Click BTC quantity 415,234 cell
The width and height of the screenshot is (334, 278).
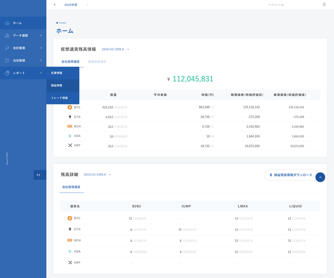click(115, 107)
